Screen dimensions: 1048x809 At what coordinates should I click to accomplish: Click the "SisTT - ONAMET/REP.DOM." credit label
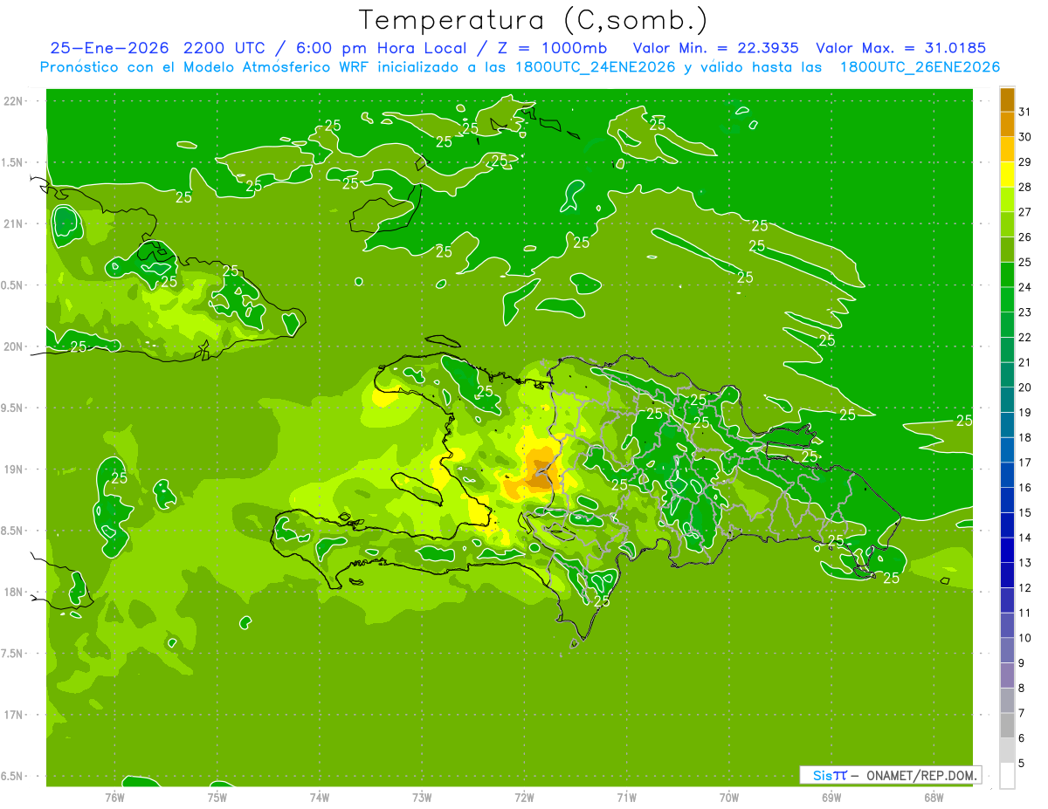coord(890,775)
